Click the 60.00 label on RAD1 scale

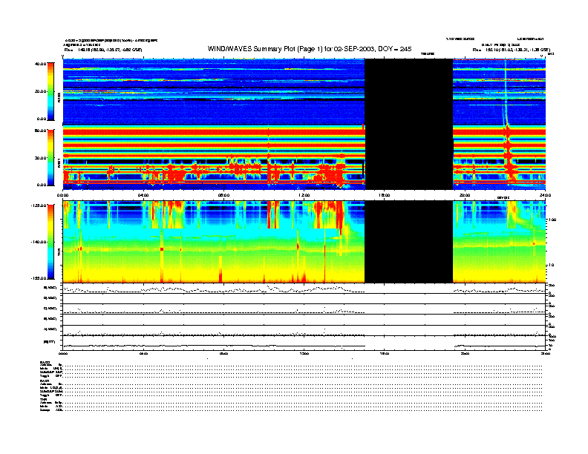point(41,131)
